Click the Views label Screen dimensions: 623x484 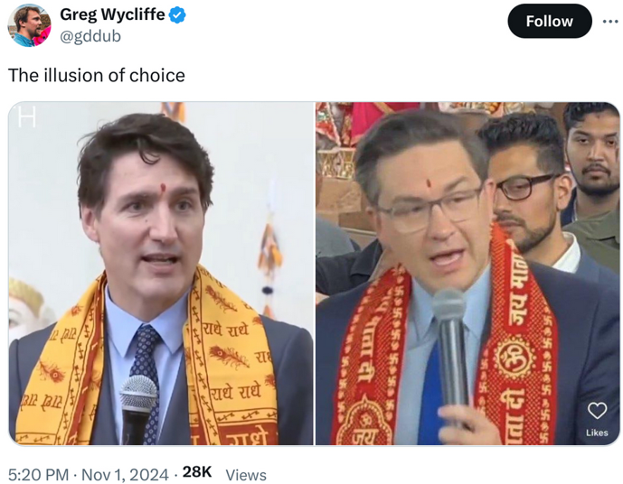[246, 475]
